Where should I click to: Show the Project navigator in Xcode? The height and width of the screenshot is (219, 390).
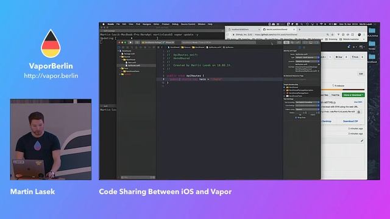tap(119, 47)
